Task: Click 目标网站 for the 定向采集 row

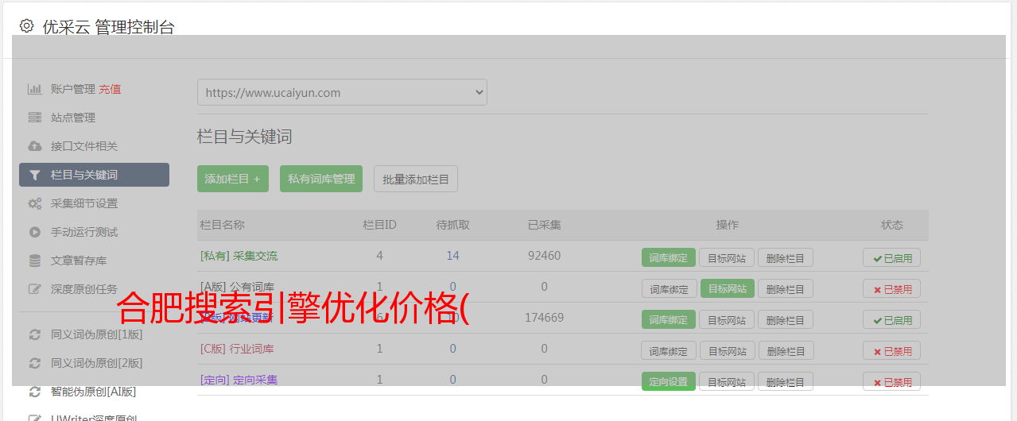Action: 728,381
